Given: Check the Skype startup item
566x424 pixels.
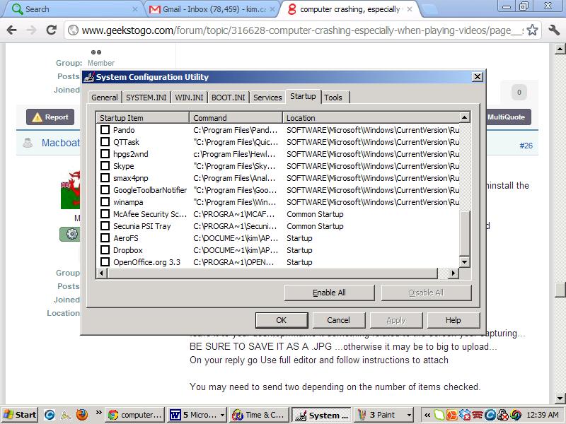Looking at the screenshot, I should click(105, 166).
